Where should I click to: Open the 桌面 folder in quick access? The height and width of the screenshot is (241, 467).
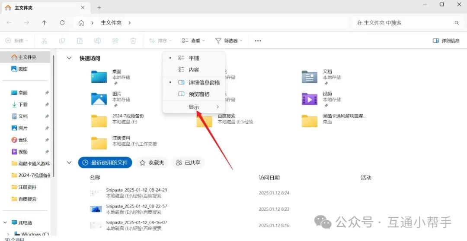tap(111, 77)
